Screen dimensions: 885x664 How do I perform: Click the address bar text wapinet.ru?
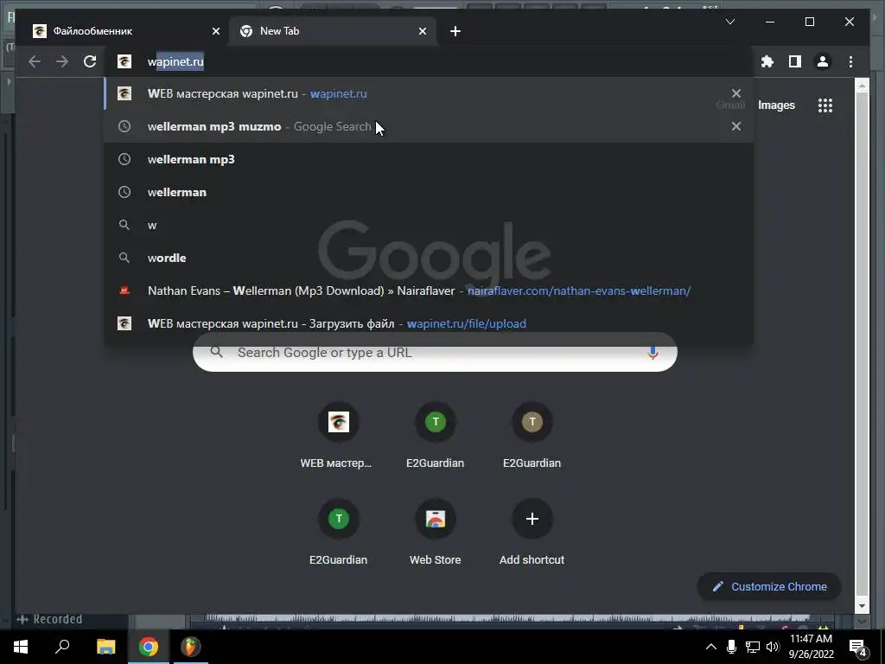[x=175, y=61]
